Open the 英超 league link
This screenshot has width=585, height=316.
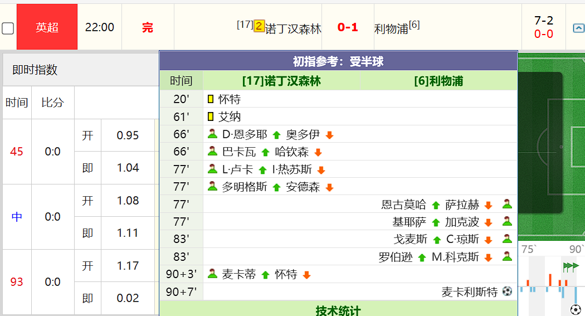(47, 27)
